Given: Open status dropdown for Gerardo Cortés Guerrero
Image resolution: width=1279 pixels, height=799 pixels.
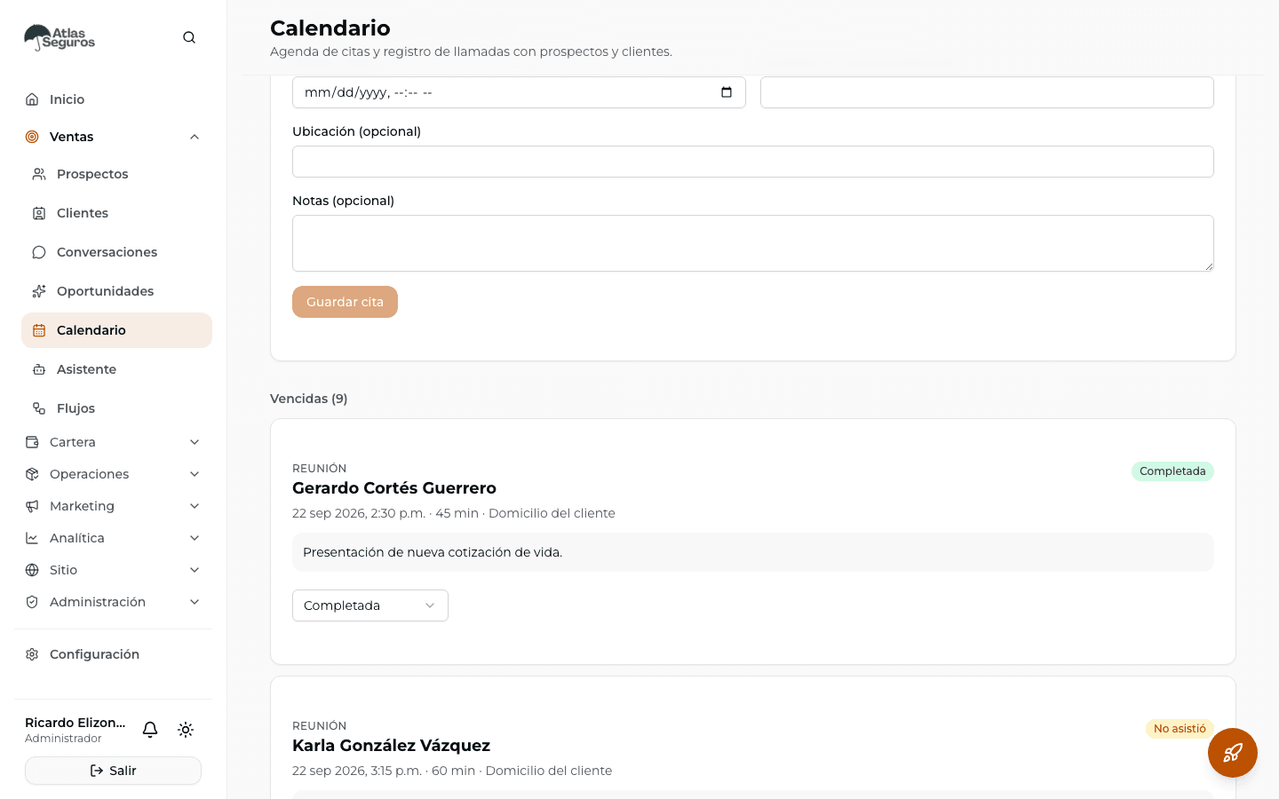Looking at the screenshot, I should coord(370,605).
